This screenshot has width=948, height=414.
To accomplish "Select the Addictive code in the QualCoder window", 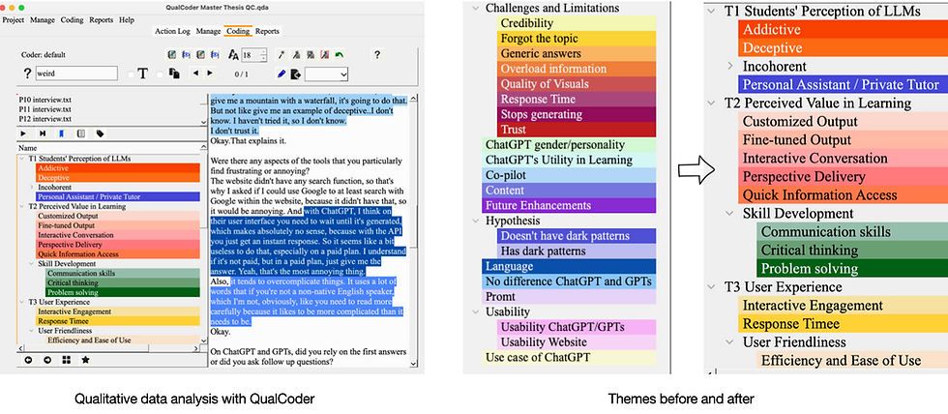I will [117, 168].
